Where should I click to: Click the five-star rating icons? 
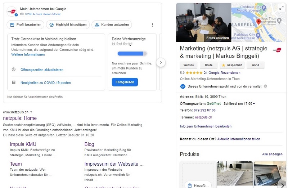(x=194, y=73)
